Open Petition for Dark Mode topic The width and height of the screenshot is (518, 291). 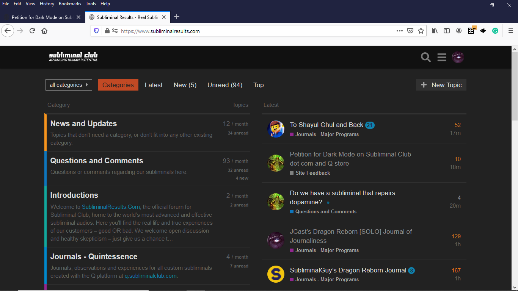coord(350,159)
